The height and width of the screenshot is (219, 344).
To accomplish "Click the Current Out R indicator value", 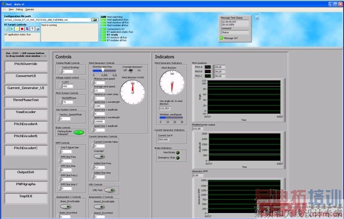I will tap(163, 139).
